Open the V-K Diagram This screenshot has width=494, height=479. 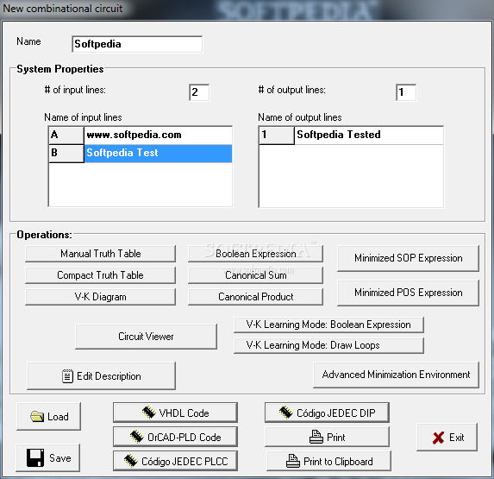tap(100, 297)
